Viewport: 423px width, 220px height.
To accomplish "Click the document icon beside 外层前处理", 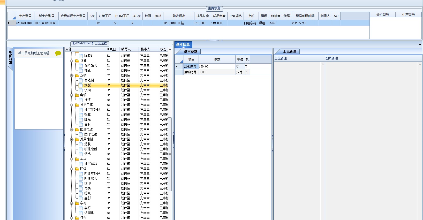I will click(x=81, y=110).
